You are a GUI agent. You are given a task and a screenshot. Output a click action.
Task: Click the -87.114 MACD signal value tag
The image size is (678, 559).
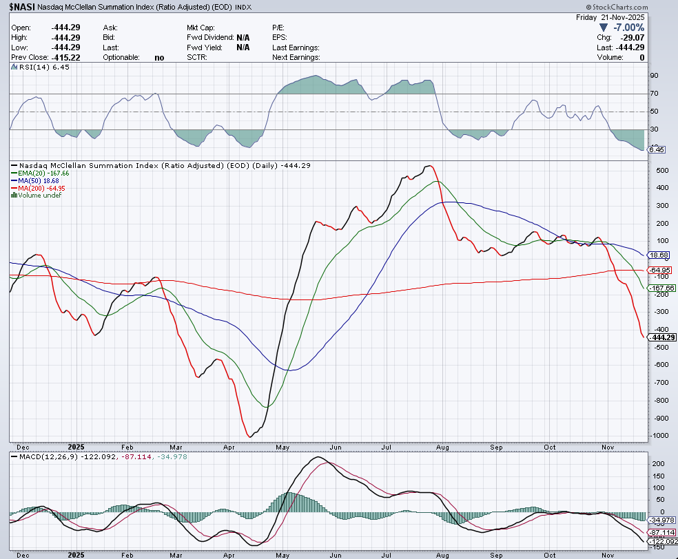pyautogui.click(x=661, y=533)
